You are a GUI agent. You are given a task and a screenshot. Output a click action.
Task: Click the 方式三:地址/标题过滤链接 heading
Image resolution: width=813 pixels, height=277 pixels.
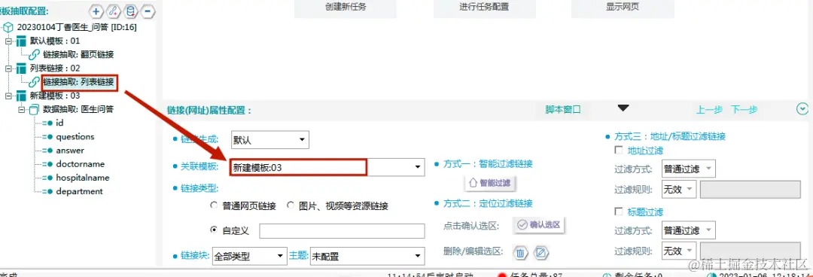(669, 137)
